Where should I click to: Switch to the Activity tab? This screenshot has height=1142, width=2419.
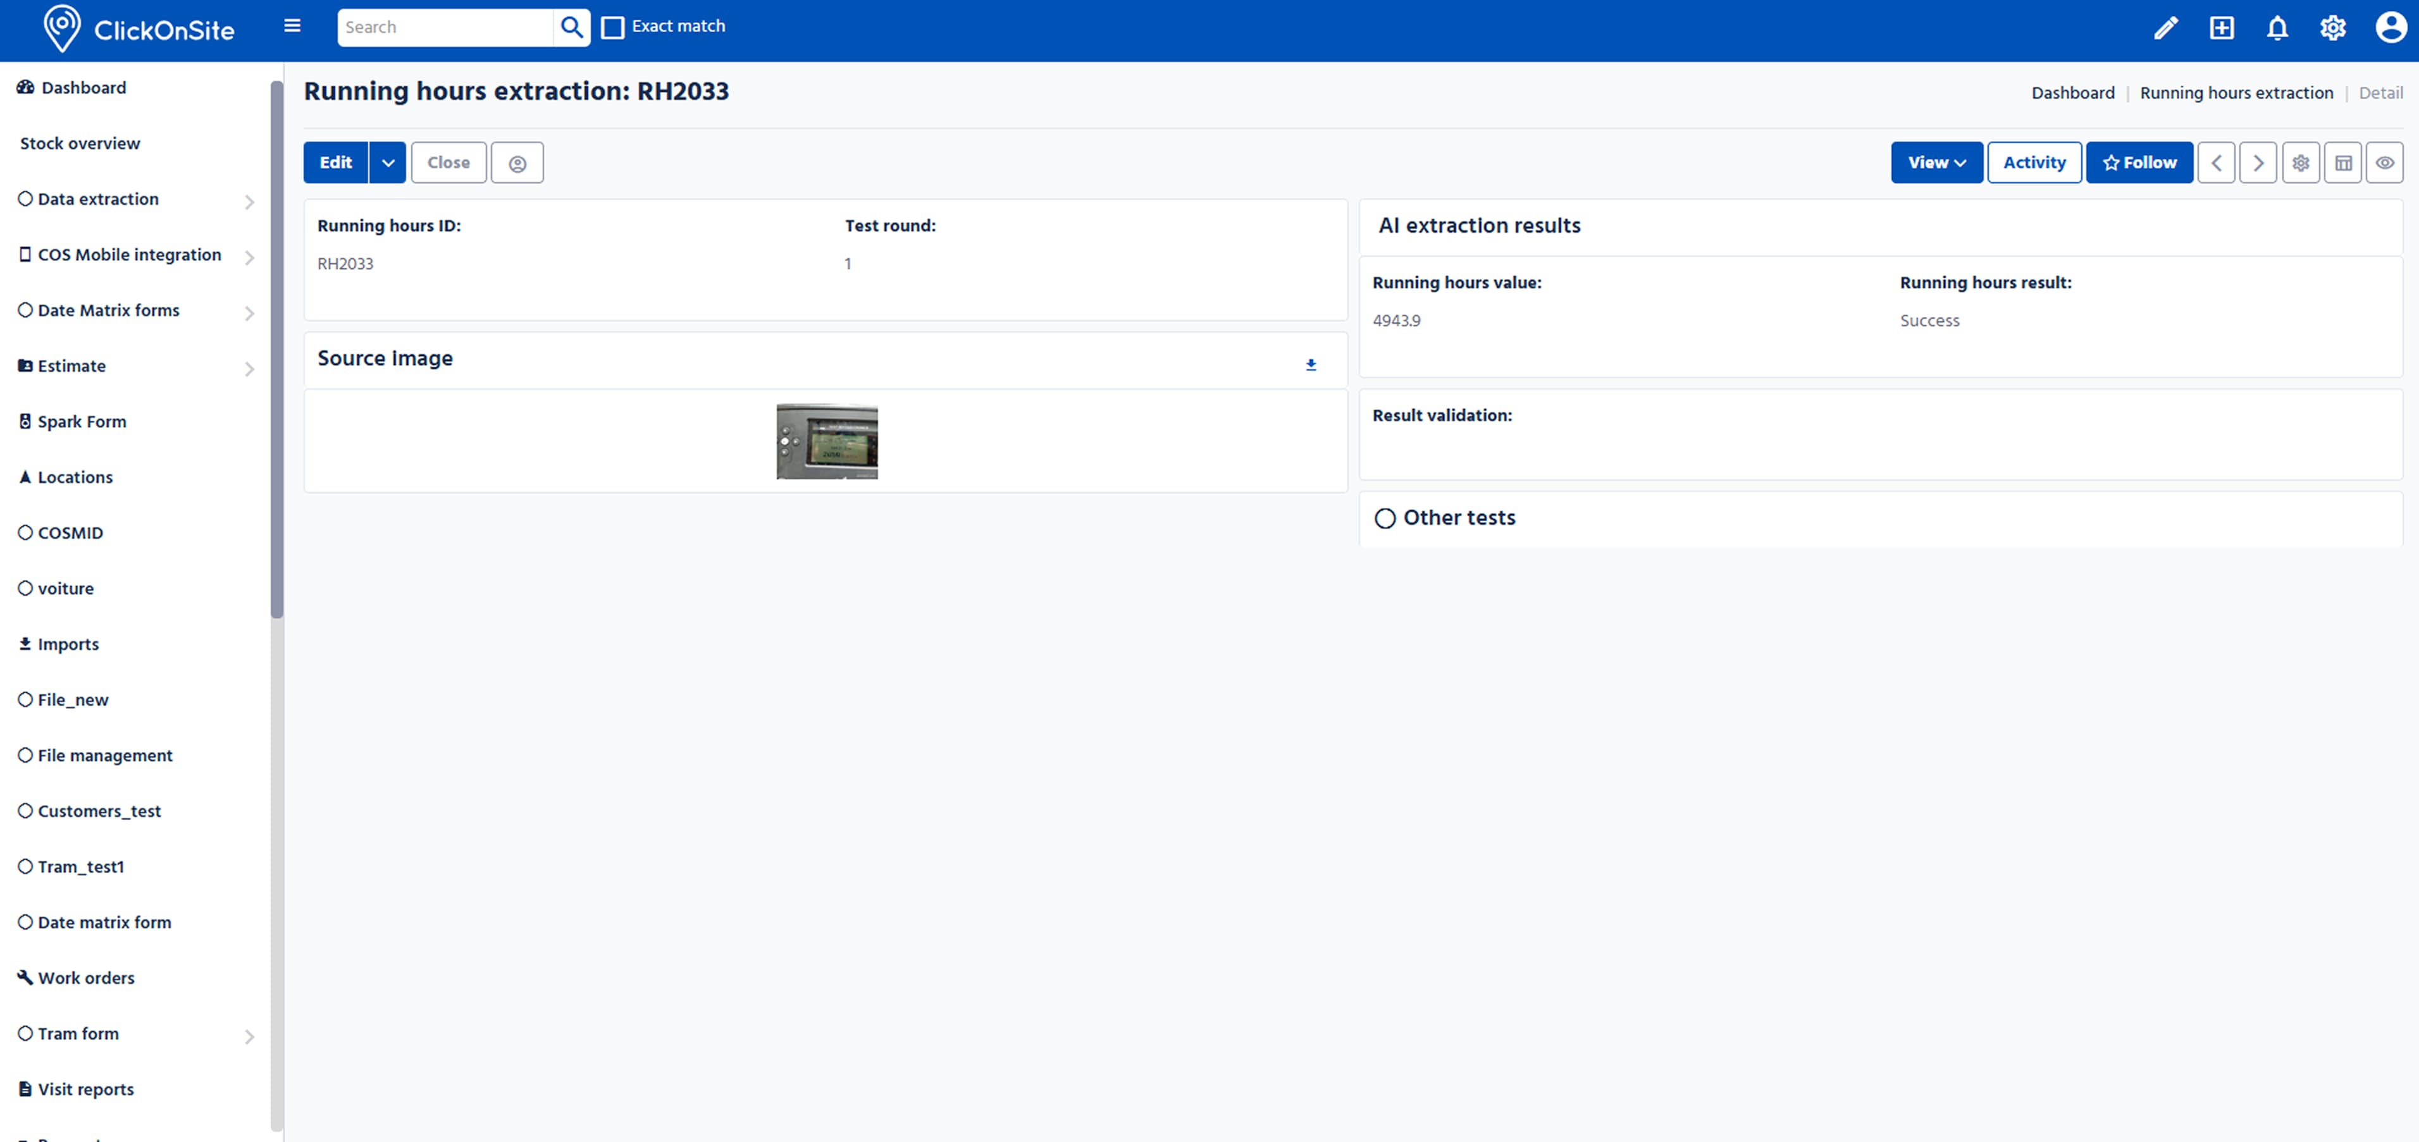click(x=2034, y=161)
